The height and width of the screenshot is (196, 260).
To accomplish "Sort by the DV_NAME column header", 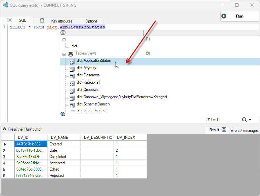I will [64, 137].
